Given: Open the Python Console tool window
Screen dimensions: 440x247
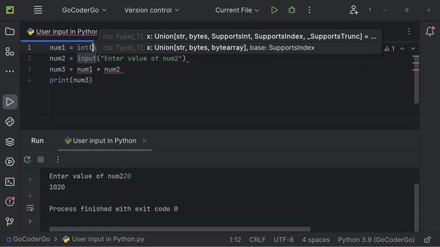Looking at the screenshot, I should point(10,122).
